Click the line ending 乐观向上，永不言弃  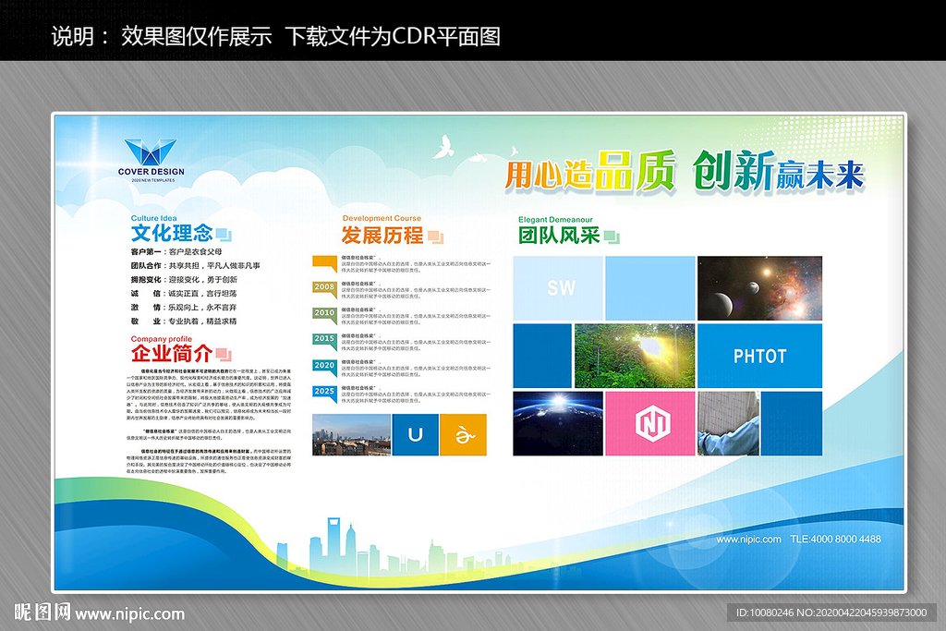(184, 307)
